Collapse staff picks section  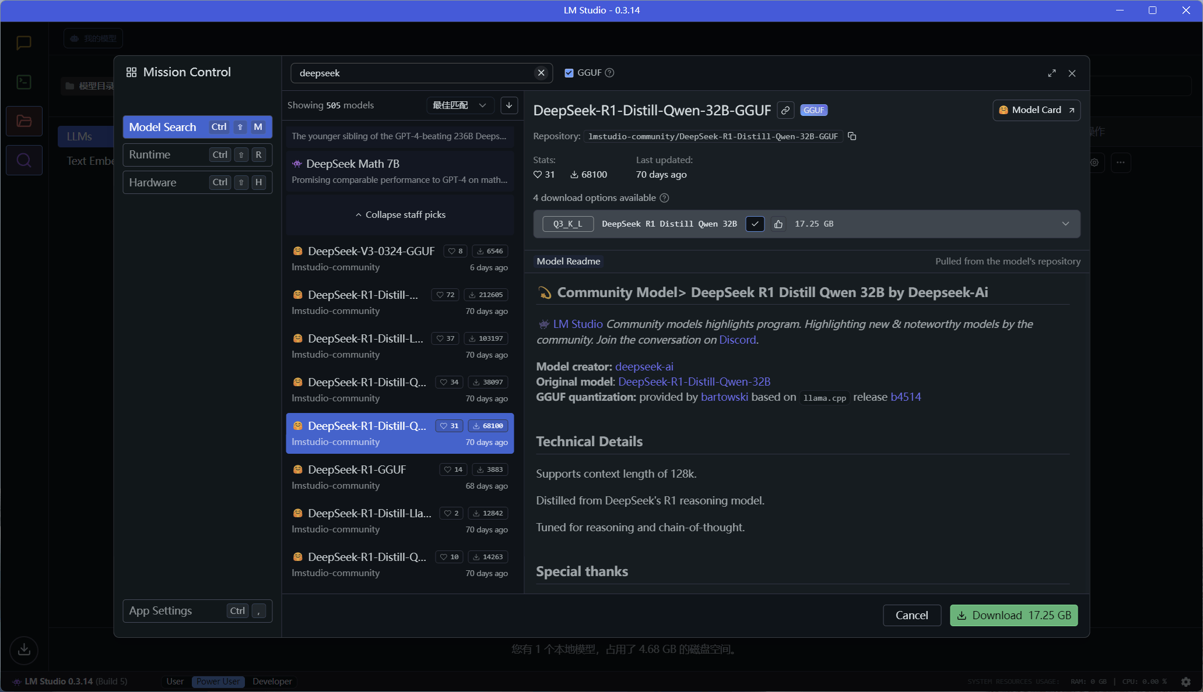(x=400, y=215)
